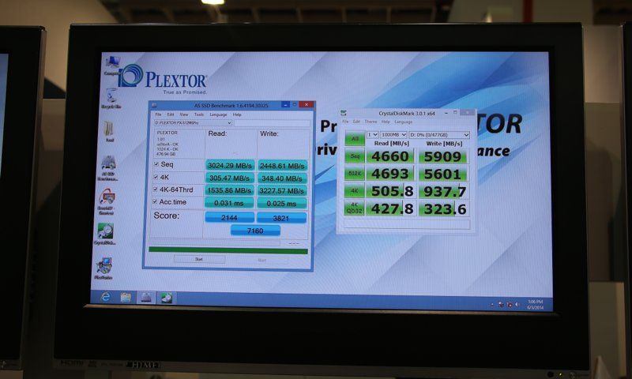Disable the Acc.time test checkbox
This screenshot has height=379, width=632.
tap(156, 203)
